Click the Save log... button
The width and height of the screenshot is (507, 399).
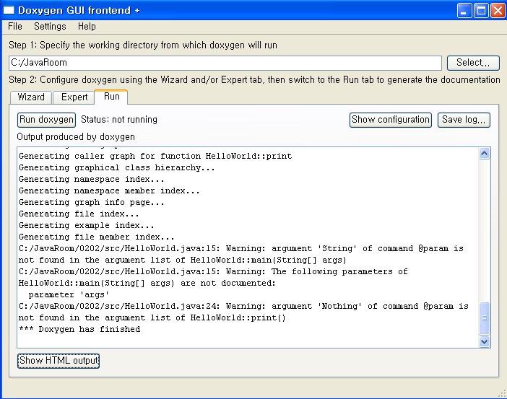point(464,120)
